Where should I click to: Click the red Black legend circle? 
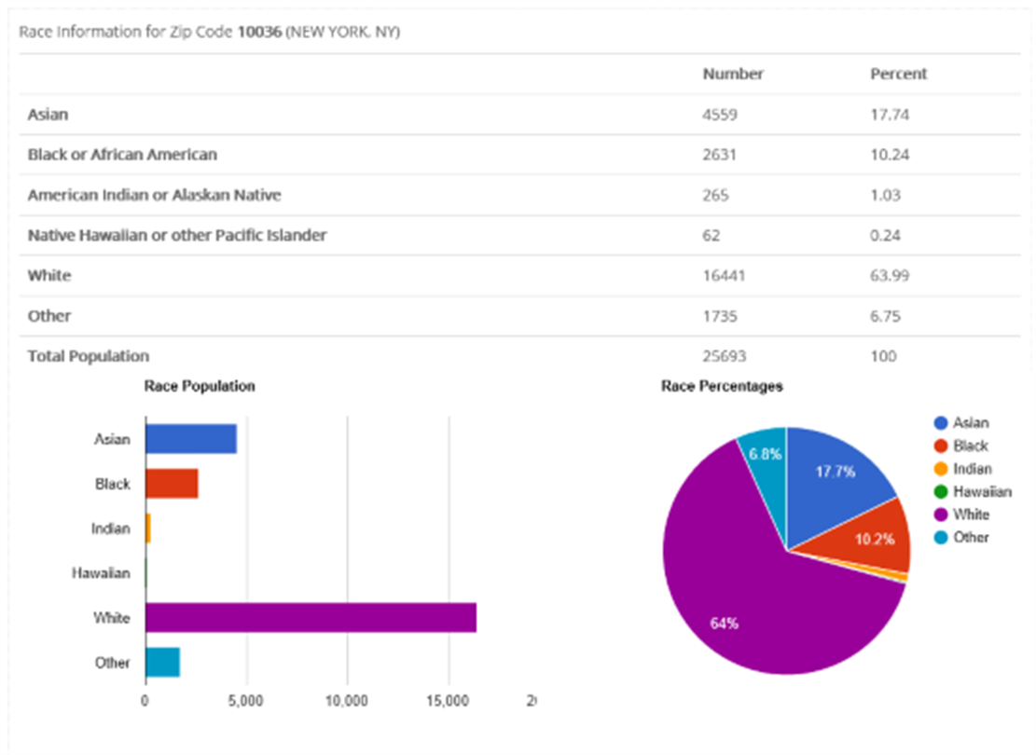tap(939, 446)
